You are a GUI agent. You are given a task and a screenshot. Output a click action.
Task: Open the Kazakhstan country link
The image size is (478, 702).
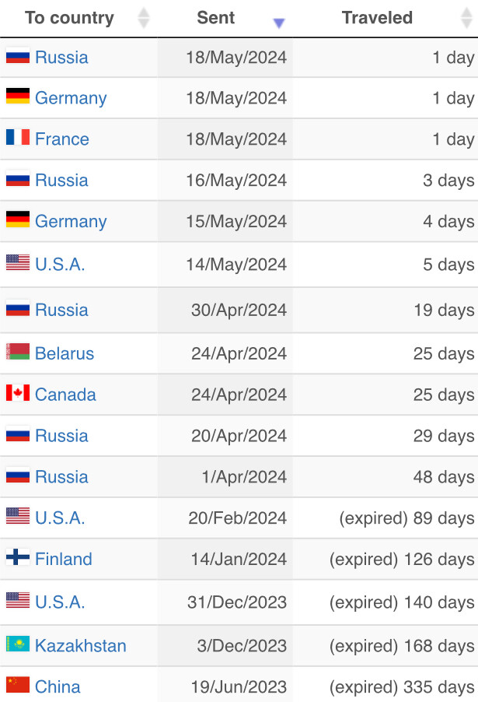81,646
